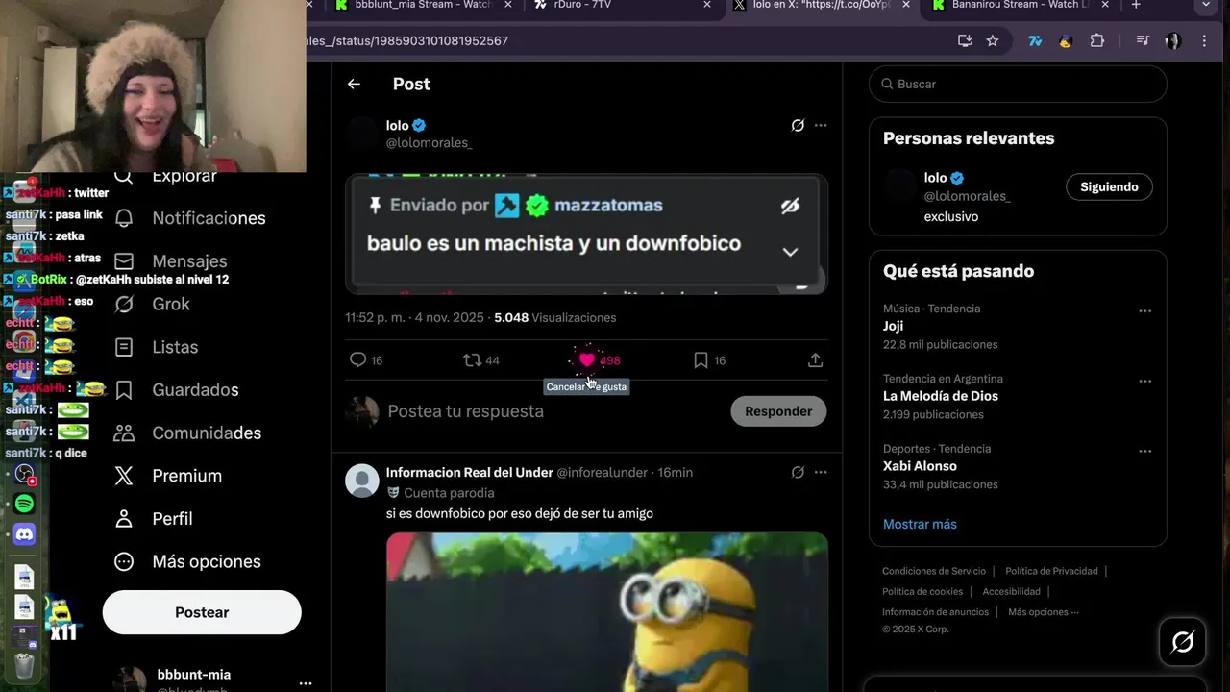Screen dimensions: 1230x692
Task: Open options for La Melodía de Dios trend
Action: pos(1144,381)
